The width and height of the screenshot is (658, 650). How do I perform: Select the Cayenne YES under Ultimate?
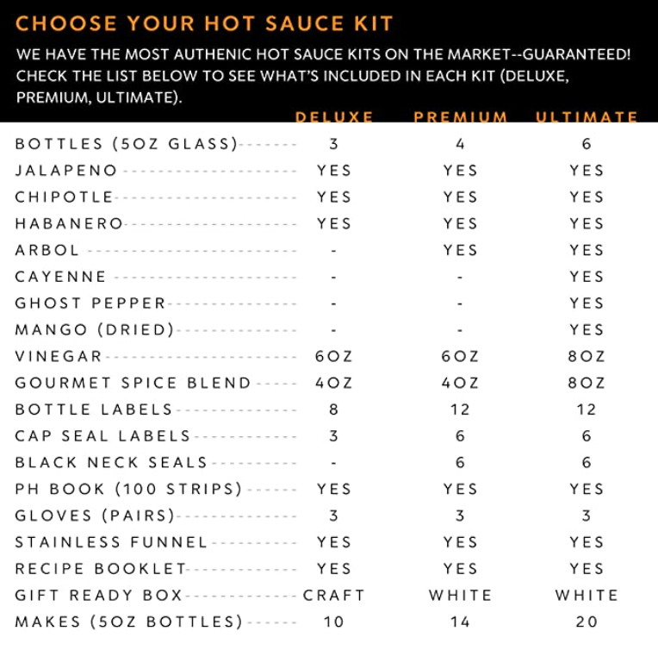tap(587, 277)
